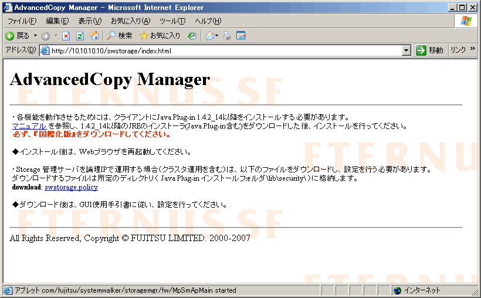
Task: Click the Windows flag logo icon
Action: pos(466,21)
